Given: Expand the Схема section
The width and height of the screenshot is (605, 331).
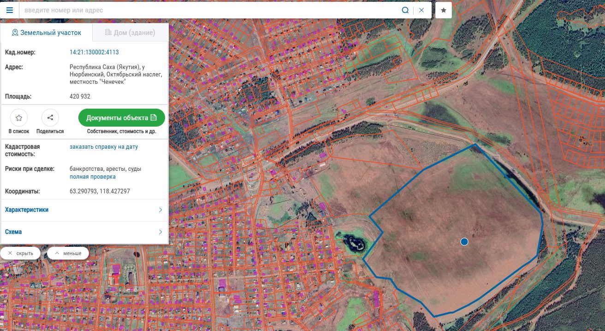Looking at the screenshot, I should pos(84,232).
